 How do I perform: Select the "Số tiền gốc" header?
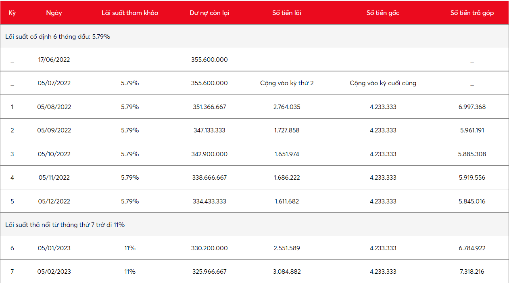click(x=383, y=13)
